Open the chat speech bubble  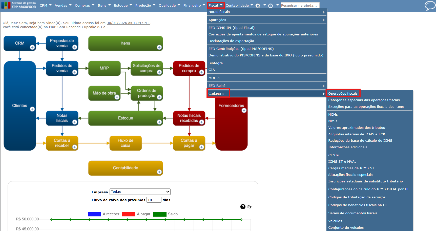[430, 6]
